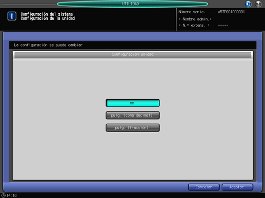This screenshot has height=198, width=265.
Task: Open help with the question mark icon
Action: tap(258, 4)
